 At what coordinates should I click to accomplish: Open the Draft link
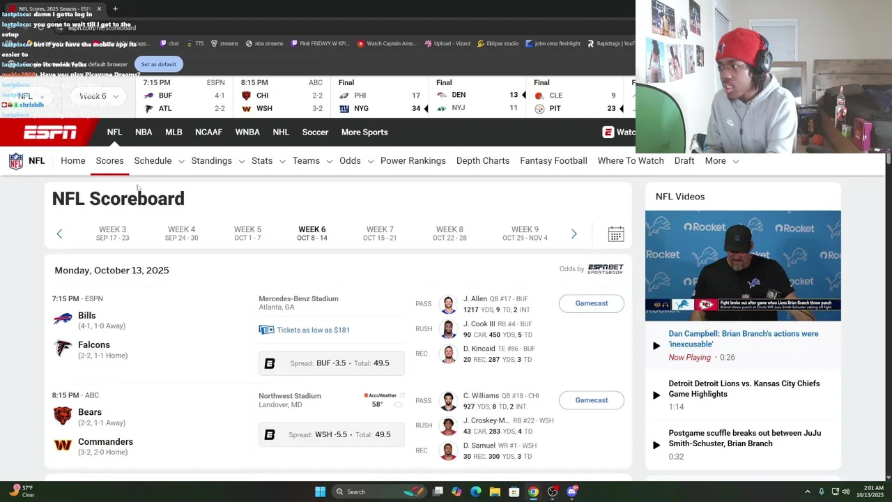coord(684,161)
